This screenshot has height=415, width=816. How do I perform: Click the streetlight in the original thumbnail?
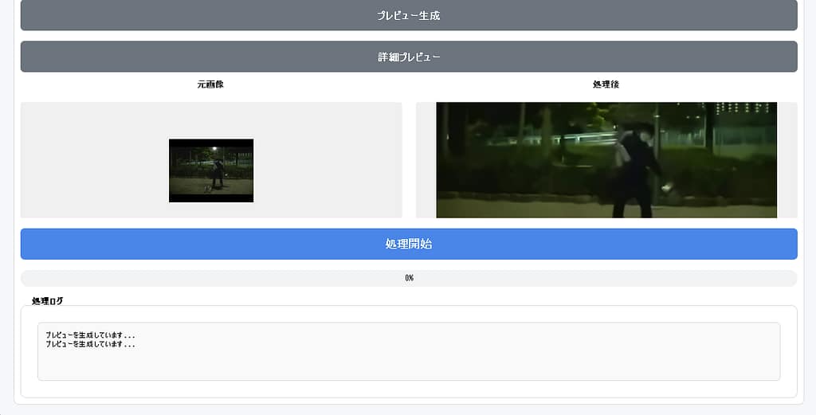point(213,149)
